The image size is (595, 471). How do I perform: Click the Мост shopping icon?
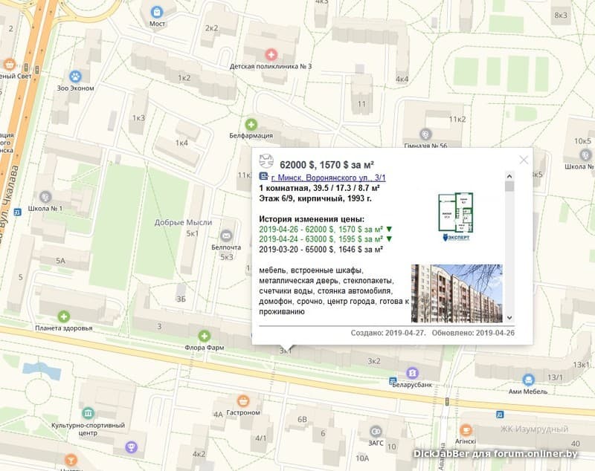157,12
